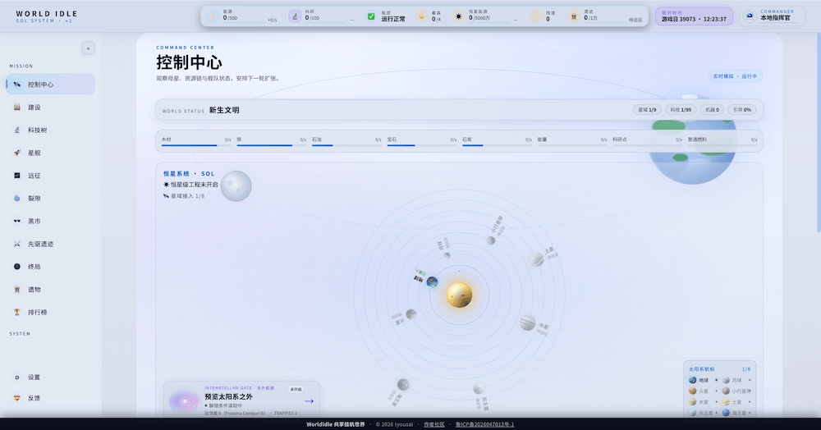Viewport: 821px width, 430px height.
Task: Select 小行星带 in the 太阳系航标 list
Action: (736, 391)
